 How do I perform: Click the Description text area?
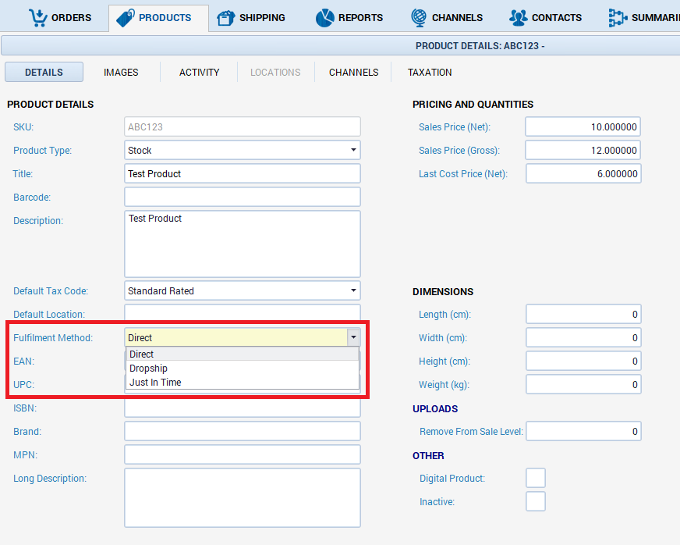click(243, 244)
